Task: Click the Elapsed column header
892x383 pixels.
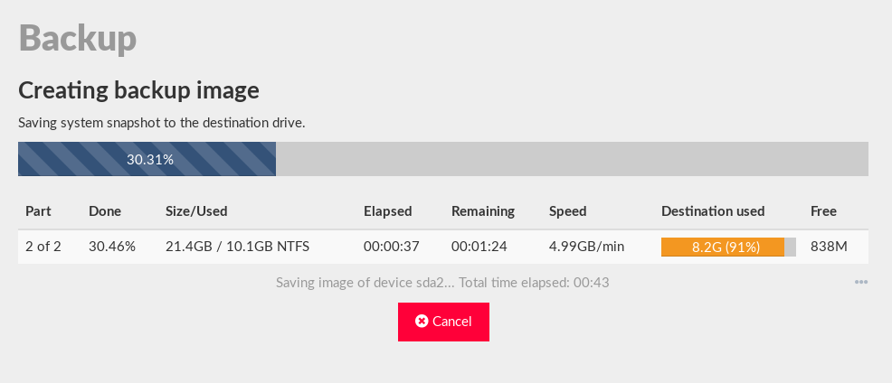Action: [x=387, y=211]
